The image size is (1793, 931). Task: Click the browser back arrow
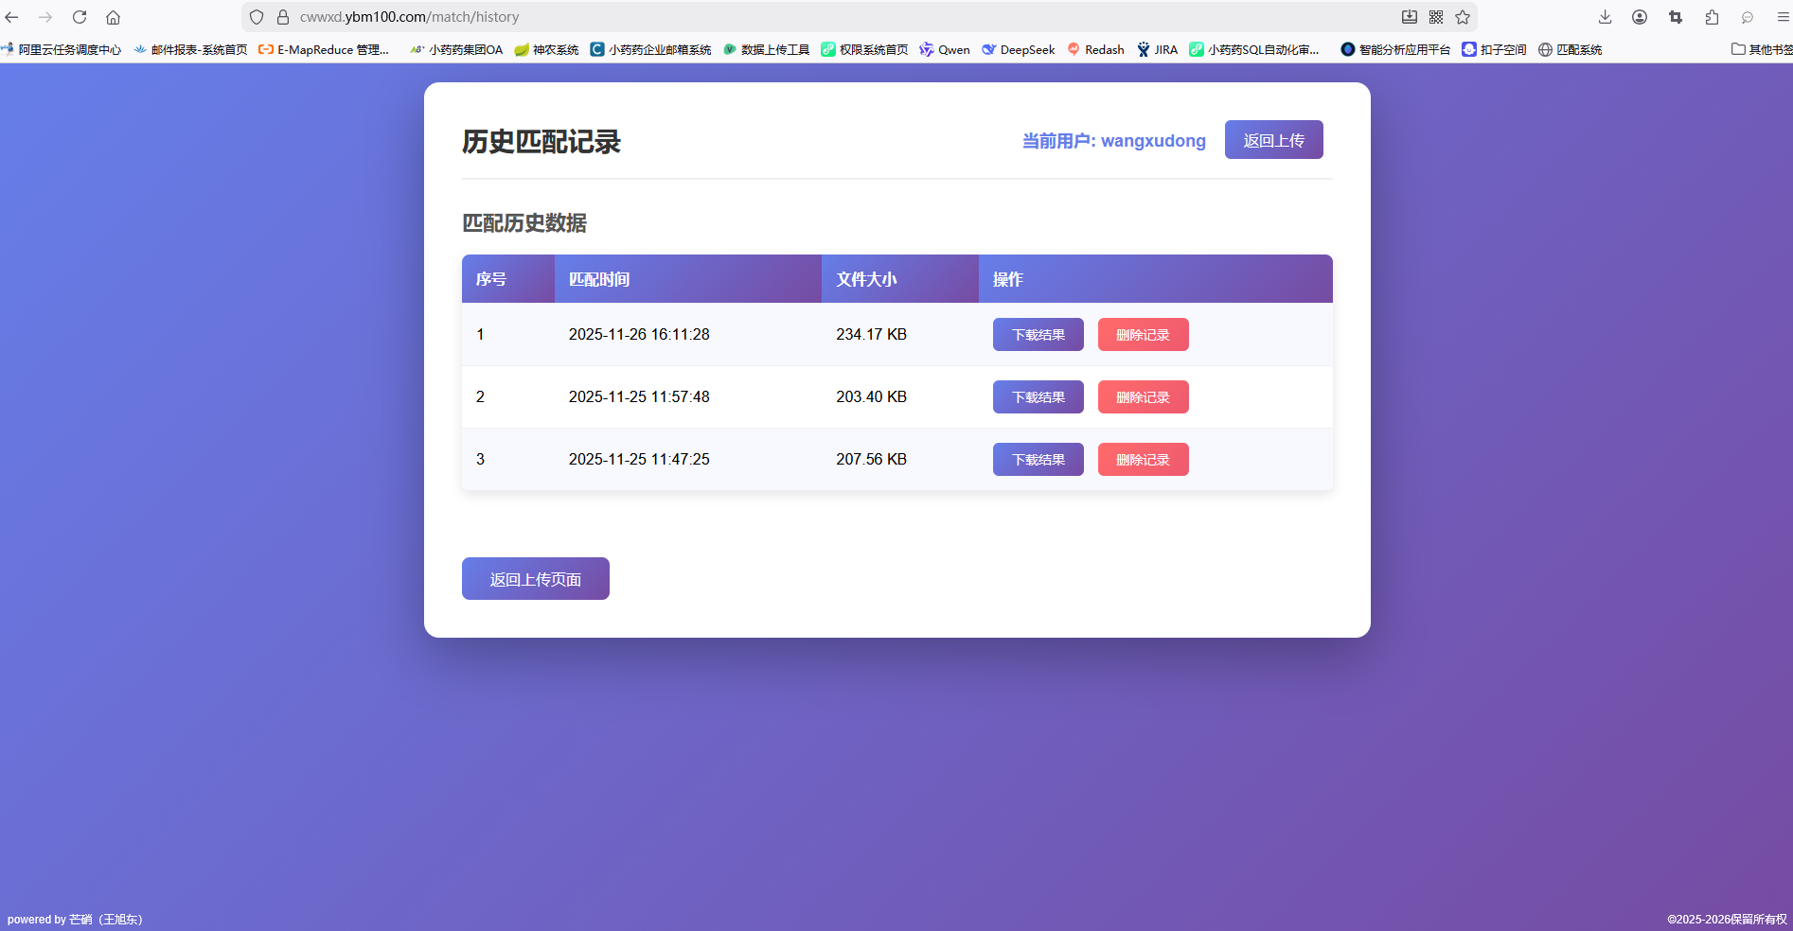(x=12, y=17)
